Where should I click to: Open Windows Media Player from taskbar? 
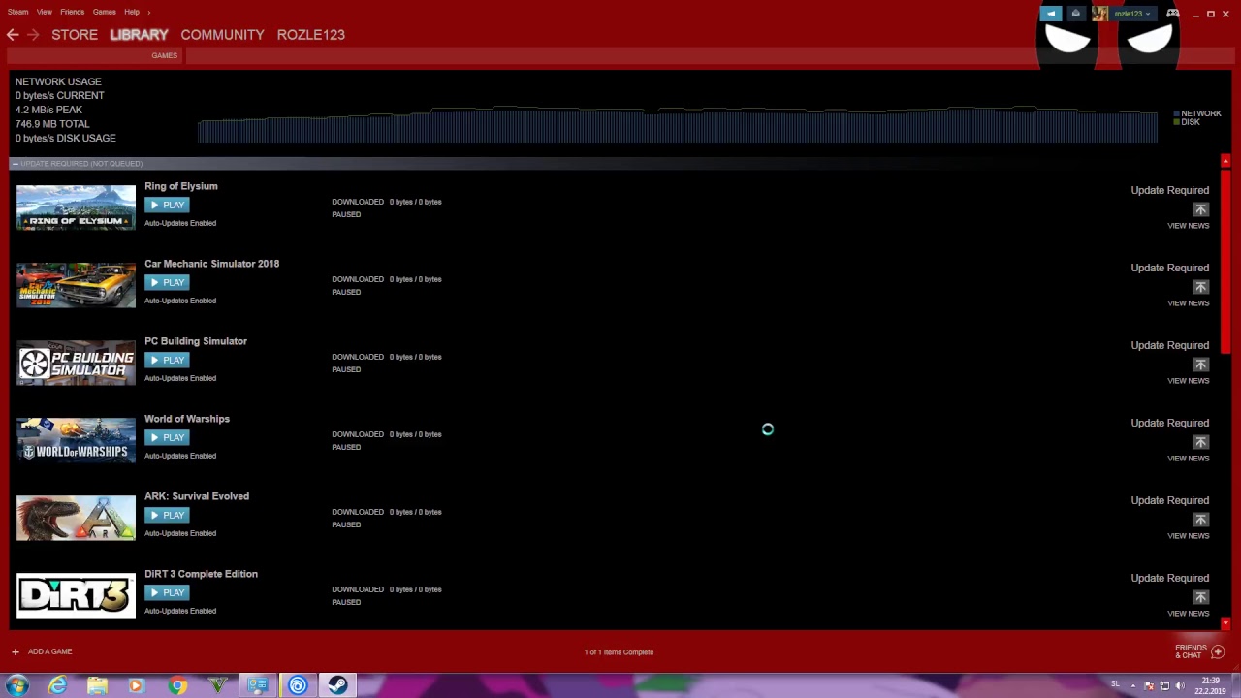click(136, 685)
